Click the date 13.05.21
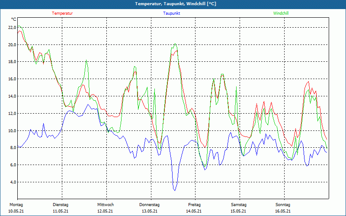Viewport: 346px width, 216px height. (150, 211)
